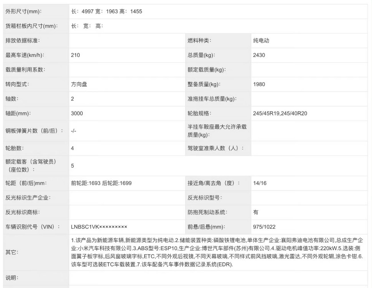
Task: Select the wheelbase value 3000
Action: (77, 113)
